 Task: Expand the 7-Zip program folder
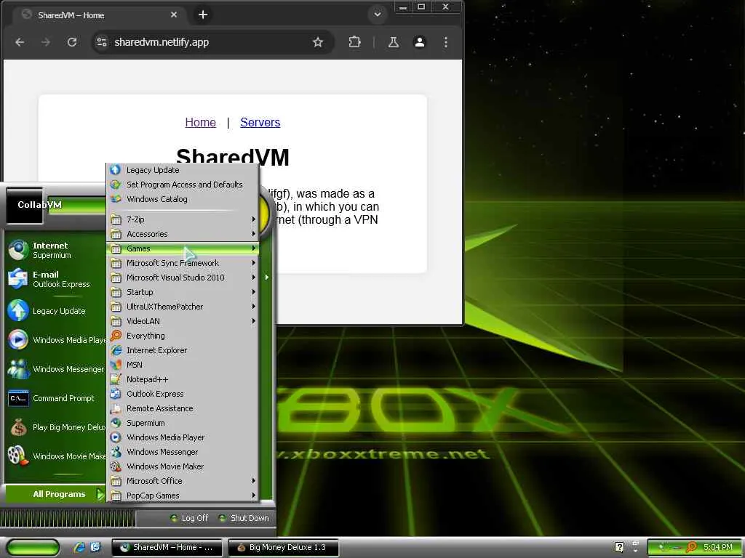(183, 219)
